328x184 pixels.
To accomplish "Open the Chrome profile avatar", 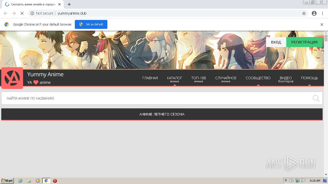I will pyautogui.click(x=314, y=13).
